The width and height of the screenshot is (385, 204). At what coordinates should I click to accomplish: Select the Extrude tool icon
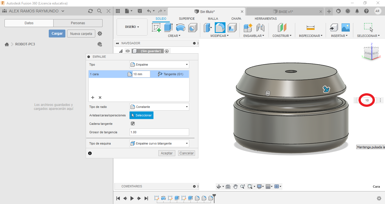168,28
